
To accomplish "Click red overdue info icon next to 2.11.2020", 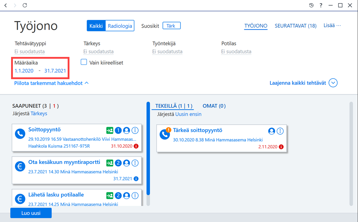I will (x=281, y=147).
